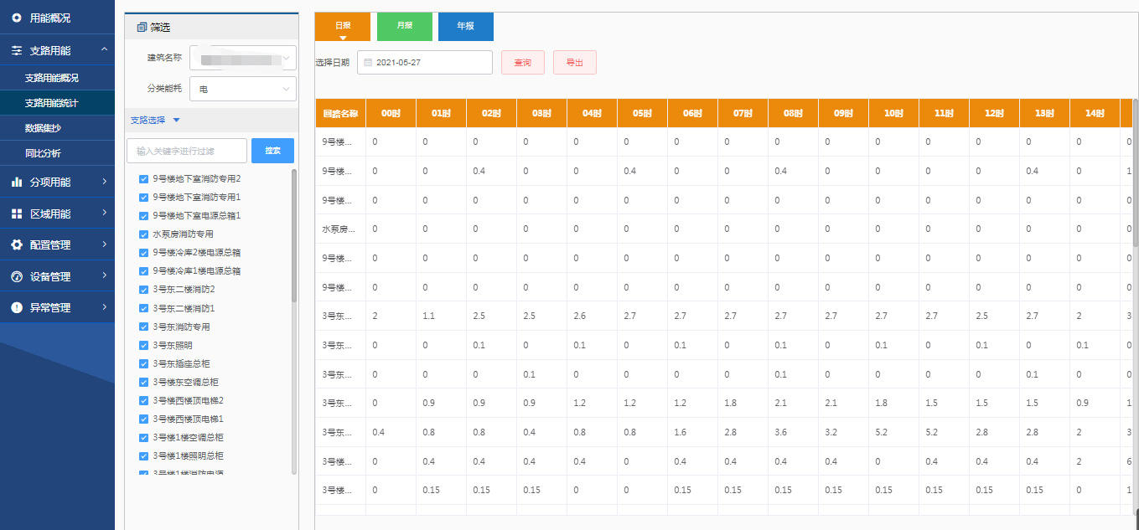Click the branch keyword filter input
Image resolution: width=1139 pixels, height=530 pixels.
[187, 151]
